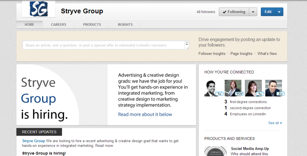Screen dimensions: 307x156
Task: Click 4 Employees on LinkedIn
Action: pos(245,114)
